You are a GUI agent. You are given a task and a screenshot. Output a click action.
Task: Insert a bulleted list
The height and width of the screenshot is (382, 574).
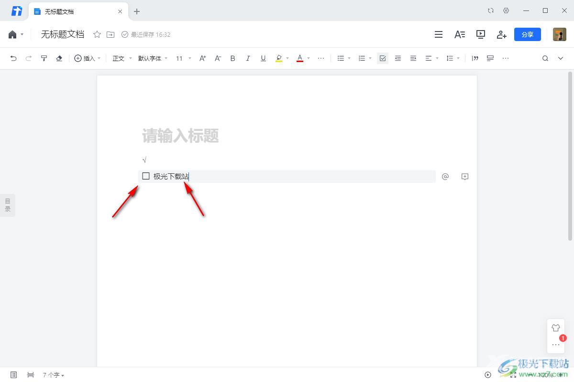coord(341,58)
